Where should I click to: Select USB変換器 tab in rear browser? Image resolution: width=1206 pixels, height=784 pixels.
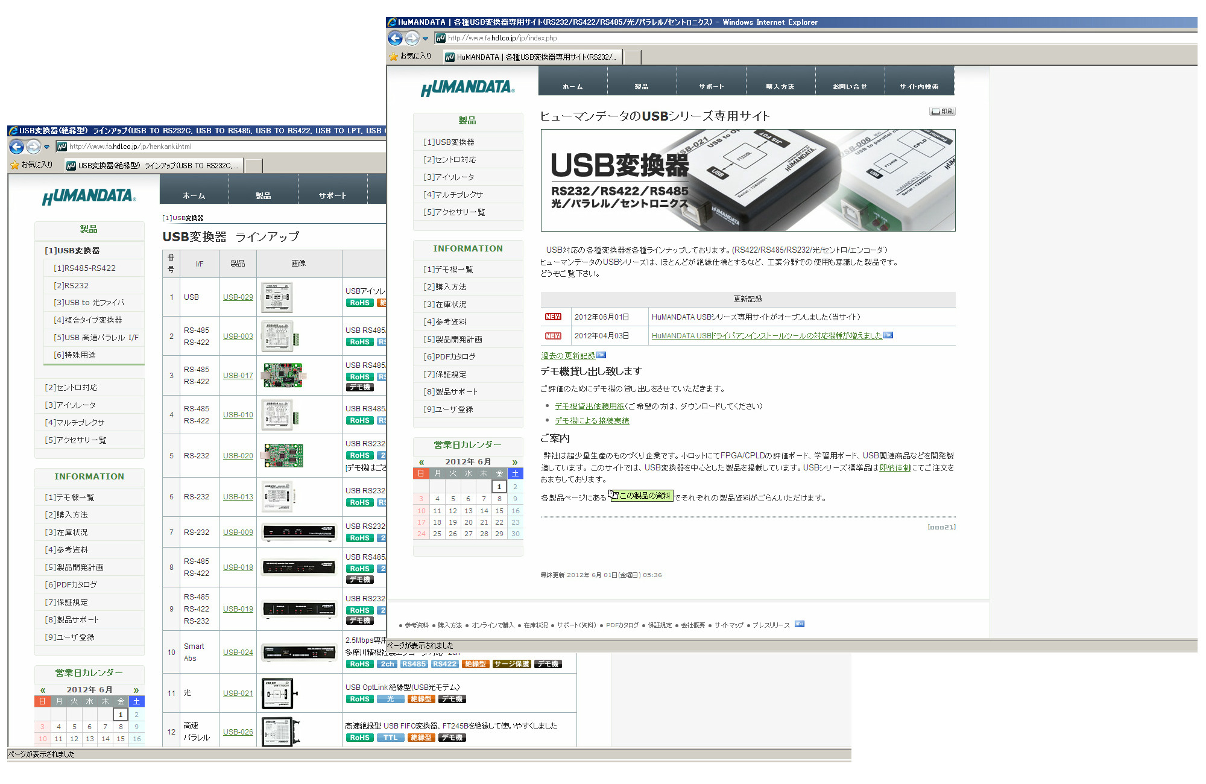(x=153, y=165)
